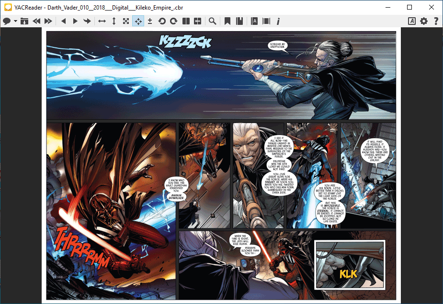Show the page flow strip
This screenshot has width=443, height=304.
pos(266,21)
